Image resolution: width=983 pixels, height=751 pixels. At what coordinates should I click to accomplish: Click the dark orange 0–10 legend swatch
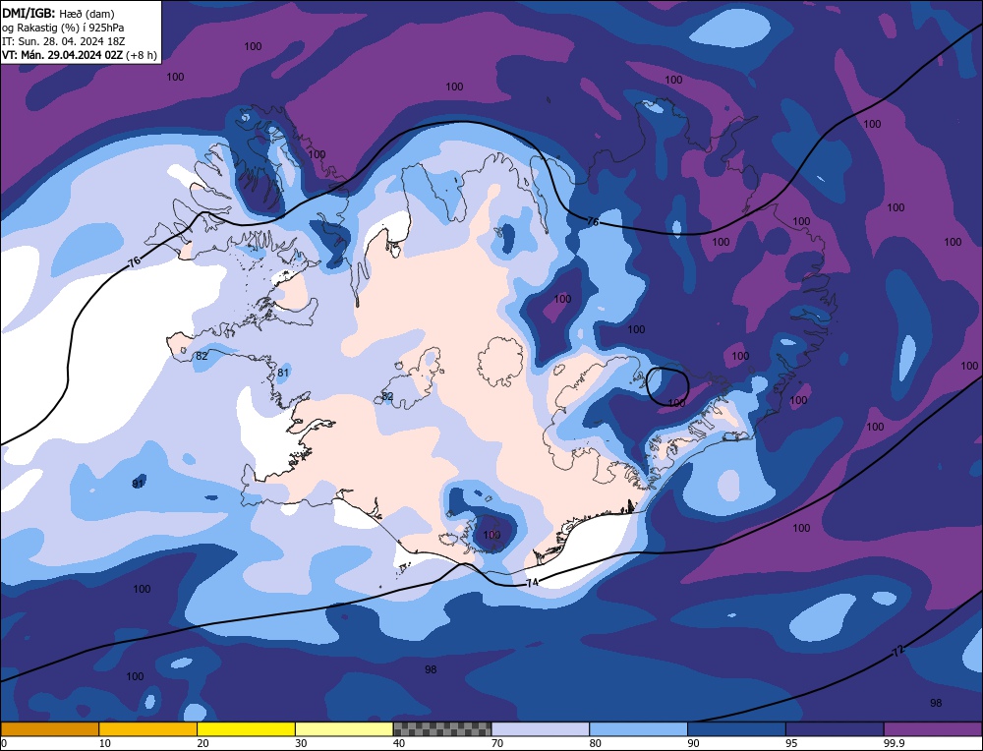(x=49, y=729)
